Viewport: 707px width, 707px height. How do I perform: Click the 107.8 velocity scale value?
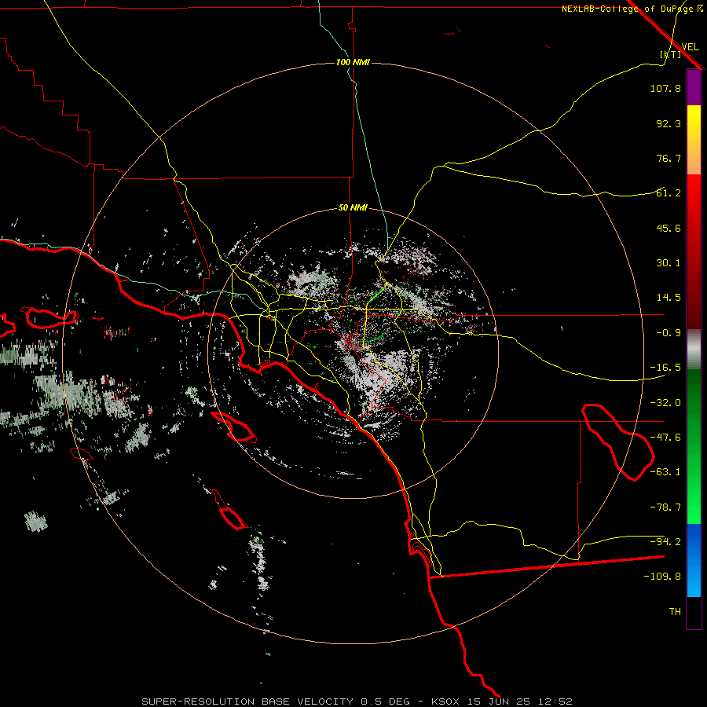665,88
